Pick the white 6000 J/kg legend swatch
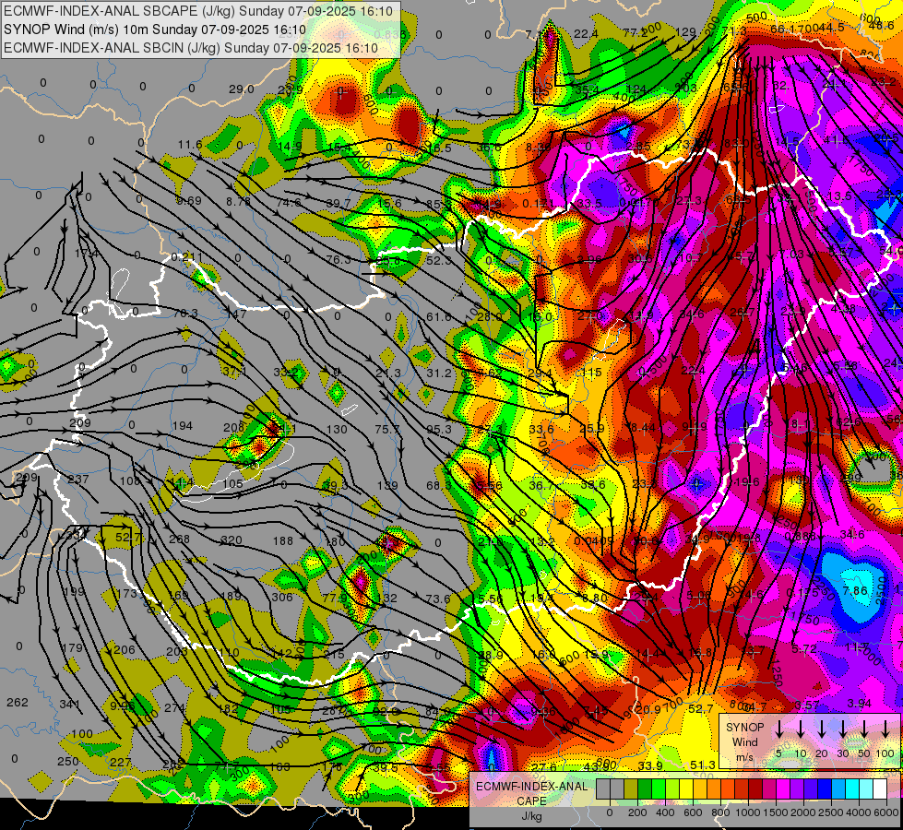The width and height of the screenshot is (903, 830). point(879,788)
